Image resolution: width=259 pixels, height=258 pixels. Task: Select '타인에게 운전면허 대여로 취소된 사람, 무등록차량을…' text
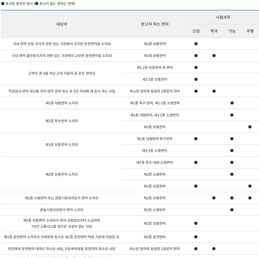tap(62, 249)
